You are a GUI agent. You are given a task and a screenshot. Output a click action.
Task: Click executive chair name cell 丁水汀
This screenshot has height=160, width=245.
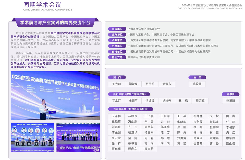click(116, 101)
